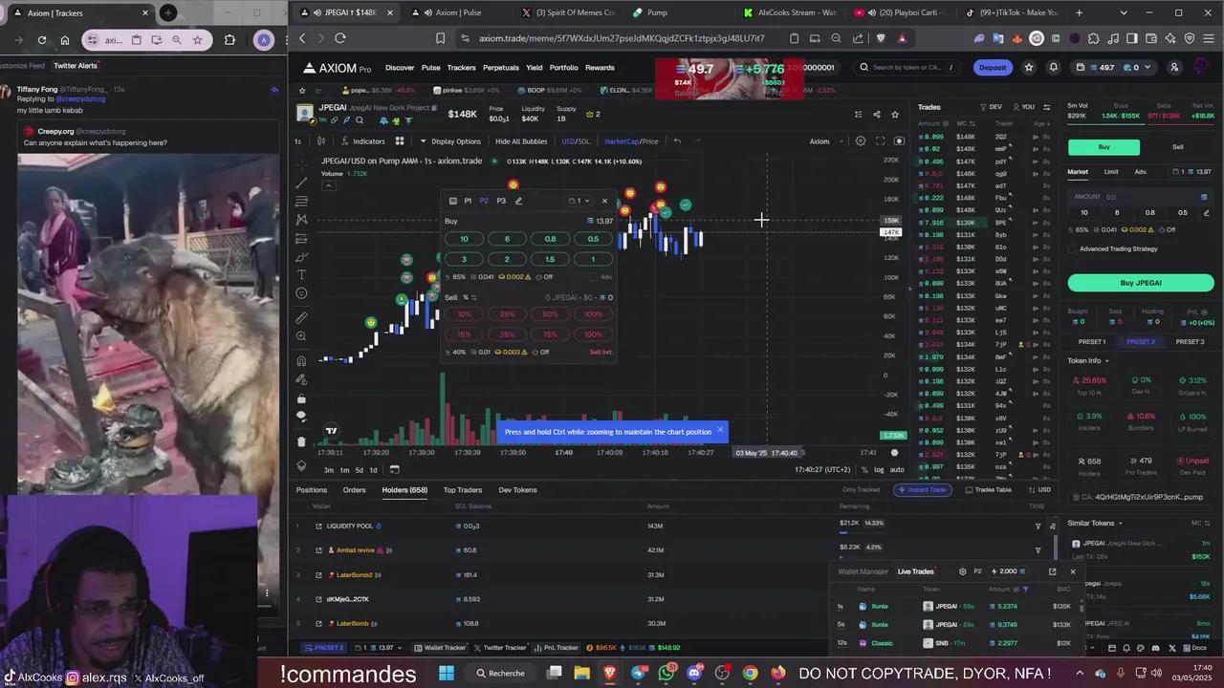Screen dimensions: 1224x688
Task: Go to the Perpetuals page
Action: tap(501, 67)
